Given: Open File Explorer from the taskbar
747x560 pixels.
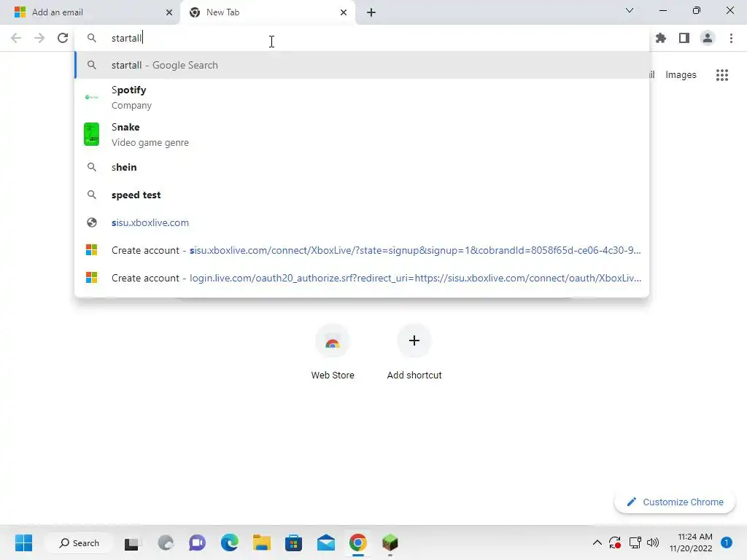Looking at the screenshot, I should tap(262, 542).
